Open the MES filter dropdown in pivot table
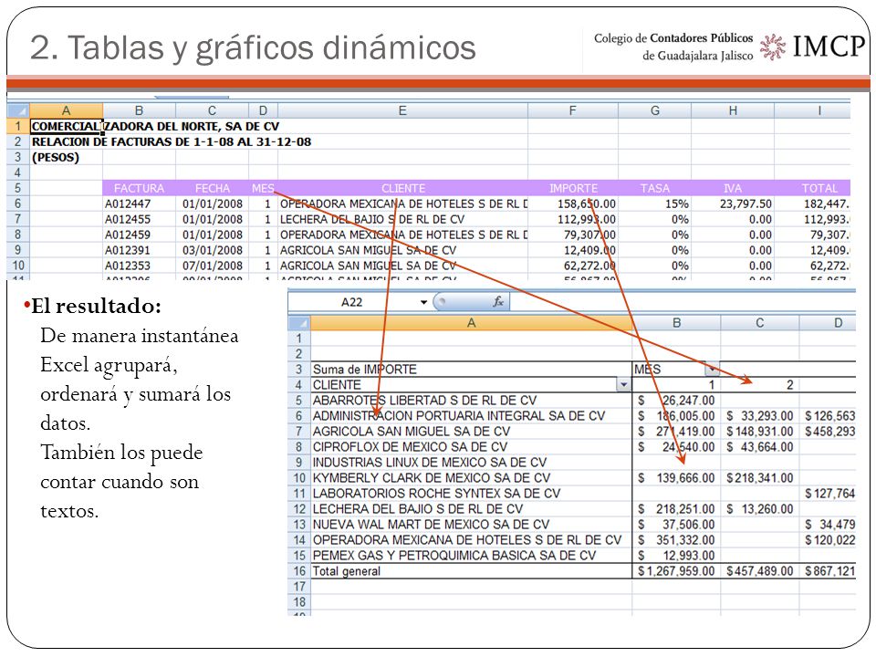This screenshot has width=876, height=657. pyautogui.click(x=712, y=369)
